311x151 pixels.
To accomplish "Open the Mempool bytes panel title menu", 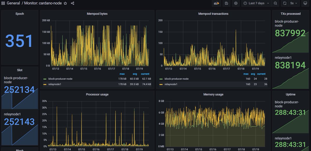I will 97,14.
